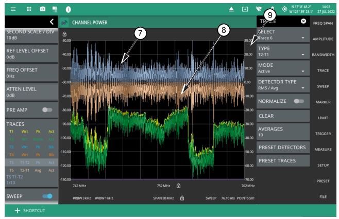Click the lock icon beside span 20 MHz
This screenshot has height=219, width=339.
click(x=182, y=197)
